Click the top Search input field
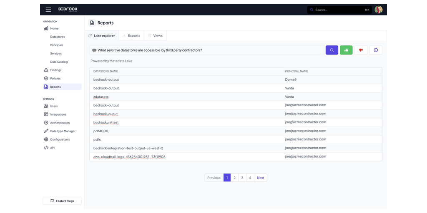This screenshot has width=427, height=213. click(339, 10)
